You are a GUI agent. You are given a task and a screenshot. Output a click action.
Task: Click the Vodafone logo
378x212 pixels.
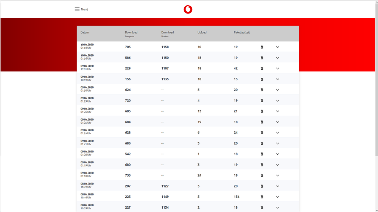tap(188, 9)
